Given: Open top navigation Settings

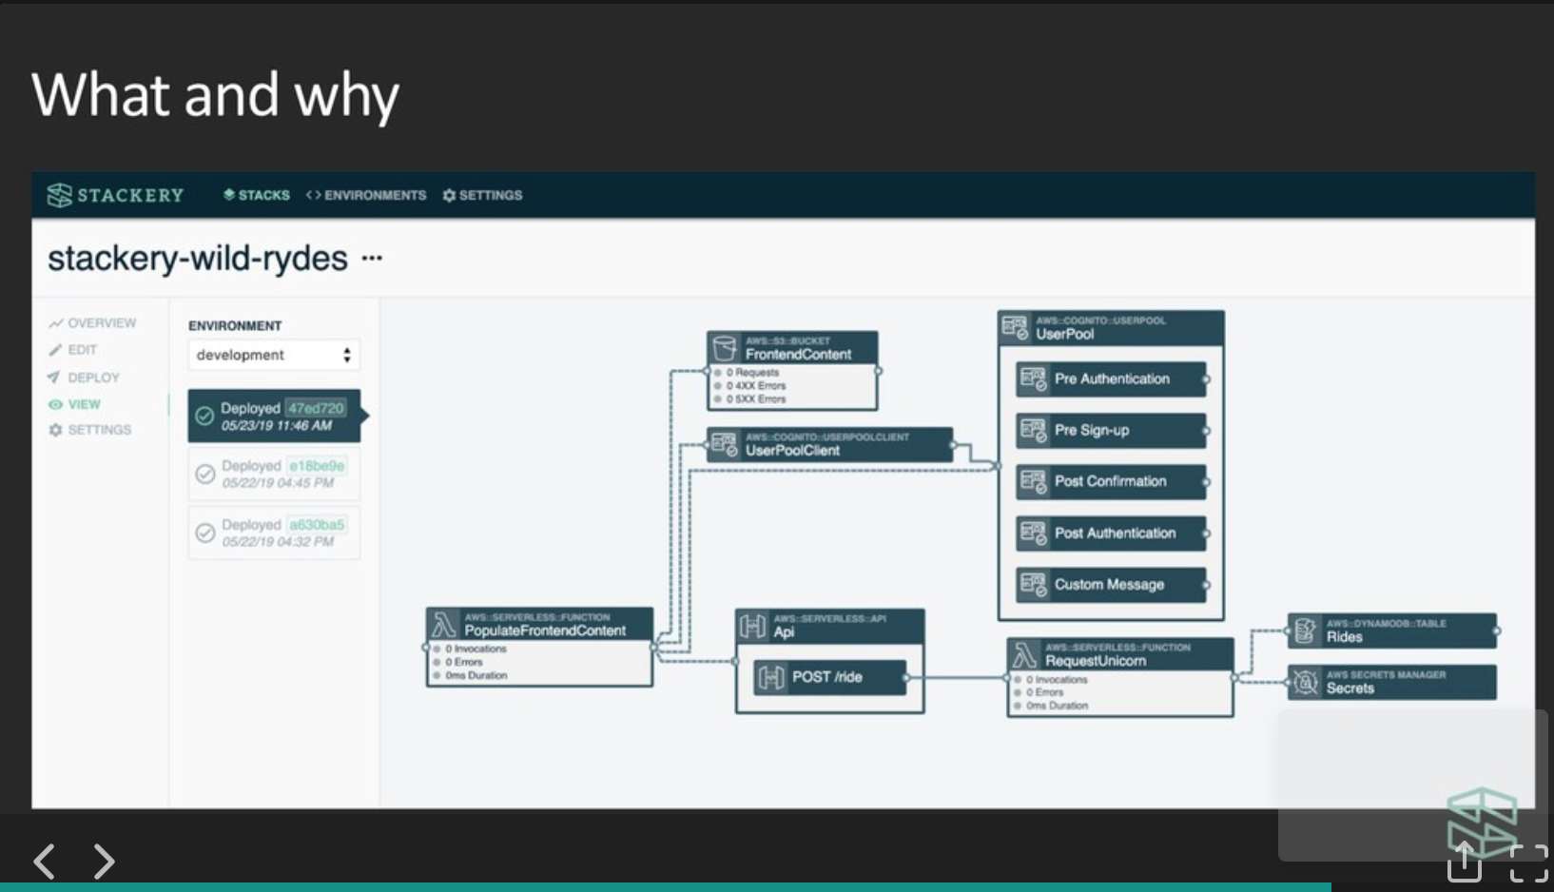Looking at the screenshot, I should [x=482, y=195].
